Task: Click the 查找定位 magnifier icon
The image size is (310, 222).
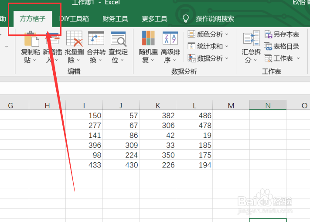Action: tap(118, 39)
